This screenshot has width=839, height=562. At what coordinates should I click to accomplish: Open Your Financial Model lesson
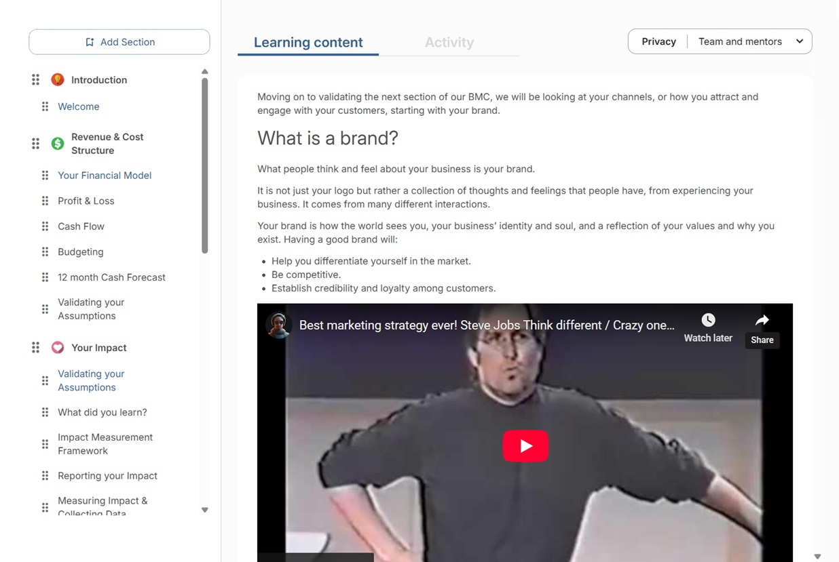click(x=105, y=176)
